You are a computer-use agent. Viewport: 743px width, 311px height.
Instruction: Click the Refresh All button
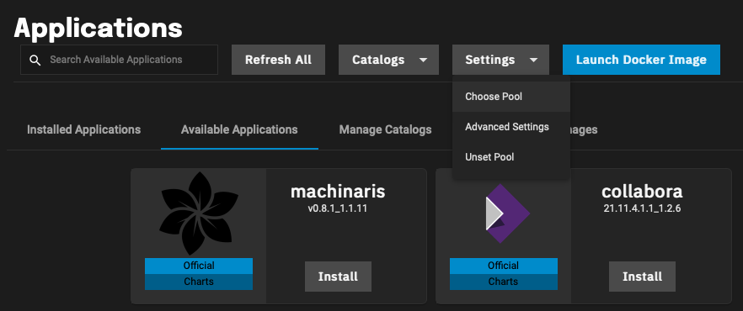(x=278, y=60)
